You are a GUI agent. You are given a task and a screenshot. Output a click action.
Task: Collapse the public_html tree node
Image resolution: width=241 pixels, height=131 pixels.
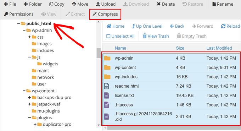[18, 23]
